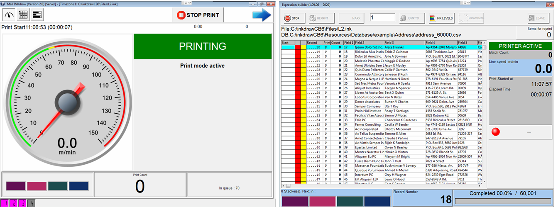Click the Print Count value 0
Screen dimensions: 558x207
tap(140, 187)
